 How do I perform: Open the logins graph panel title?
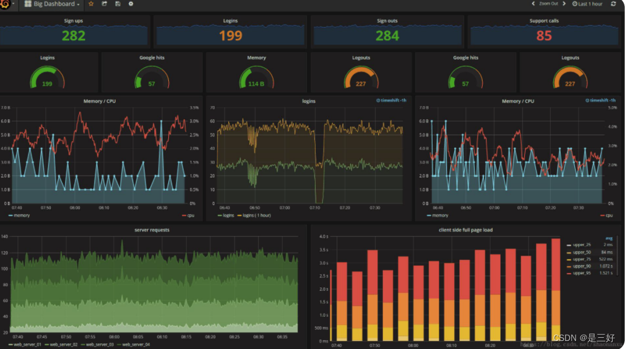tap(309, 101)
